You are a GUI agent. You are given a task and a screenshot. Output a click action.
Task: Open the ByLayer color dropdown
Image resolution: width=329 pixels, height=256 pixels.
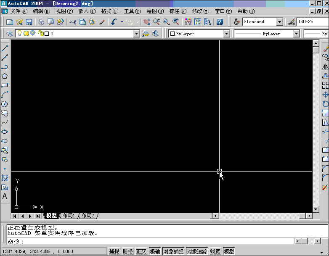click(227, 34)
